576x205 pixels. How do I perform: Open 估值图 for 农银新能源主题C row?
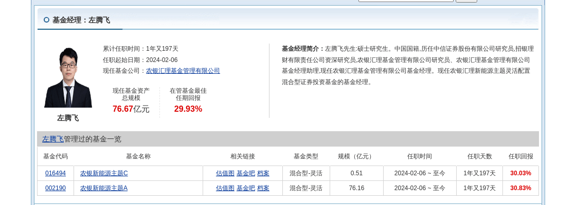(x=225, y=173)
